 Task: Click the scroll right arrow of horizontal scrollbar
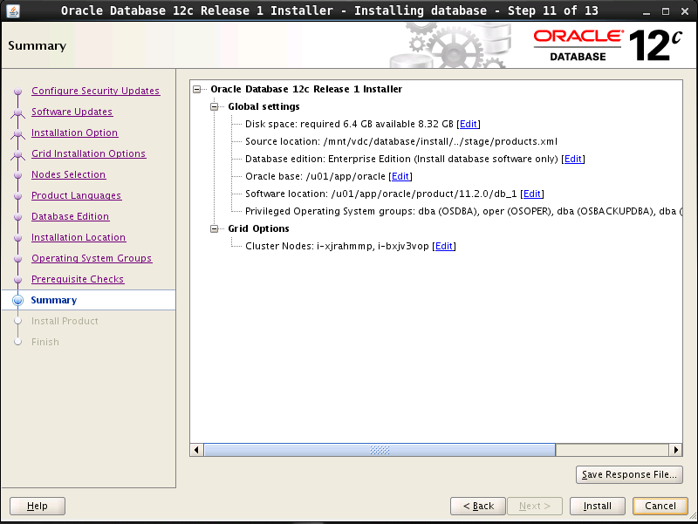click(675, 450)
